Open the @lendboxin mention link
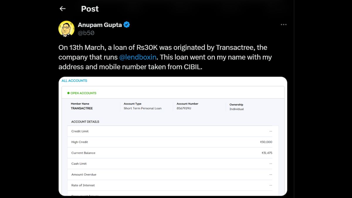 (x=138, y=57)
